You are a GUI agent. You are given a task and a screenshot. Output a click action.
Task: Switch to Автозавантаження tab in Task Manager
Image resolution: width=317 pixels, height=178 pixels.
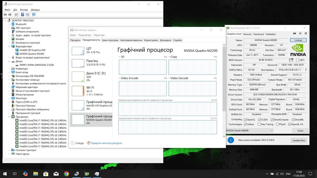click(131, 40)
